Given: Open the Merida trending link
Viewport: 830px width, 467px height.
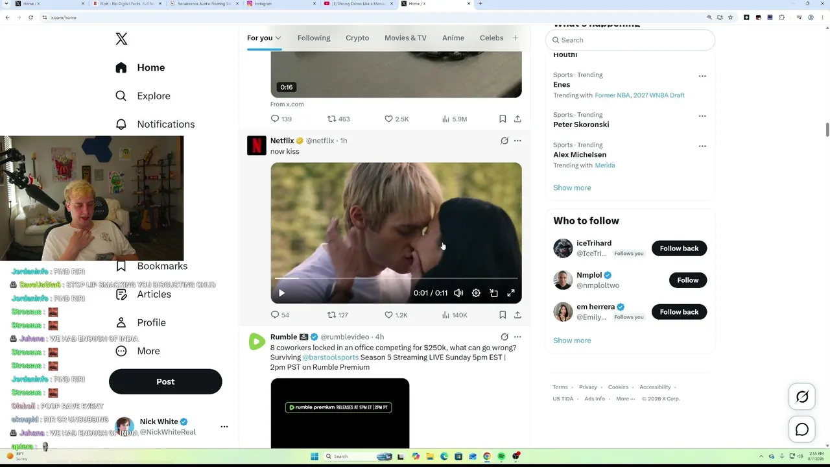Looking at the screenshot, I should 605,165.
